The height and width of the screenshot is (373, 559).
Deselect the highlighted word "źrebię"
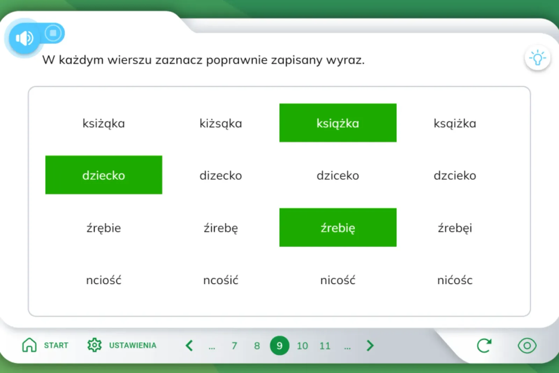(338, 227)
